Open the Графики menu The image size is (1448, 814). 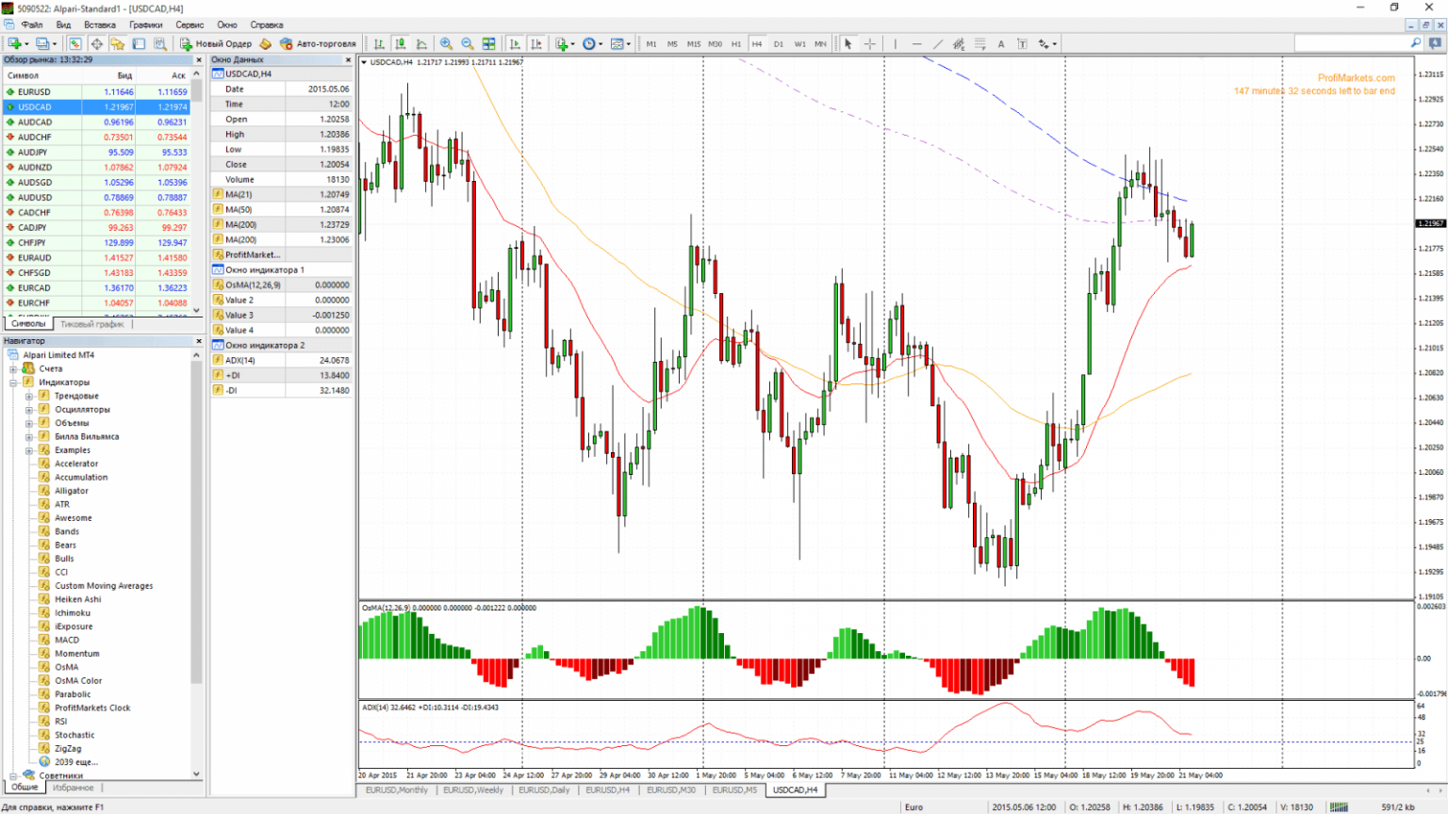pyautogui.click(x=145, y=24)
